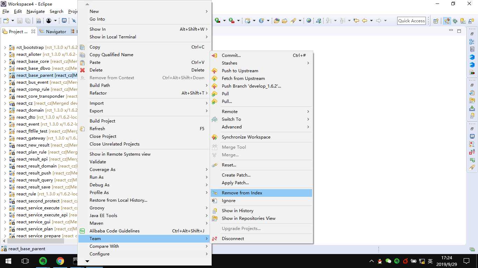Select the react_service_plan project row
Image resolution: width=478 pixels, height=268 pixels.
[x=43, y=229]
